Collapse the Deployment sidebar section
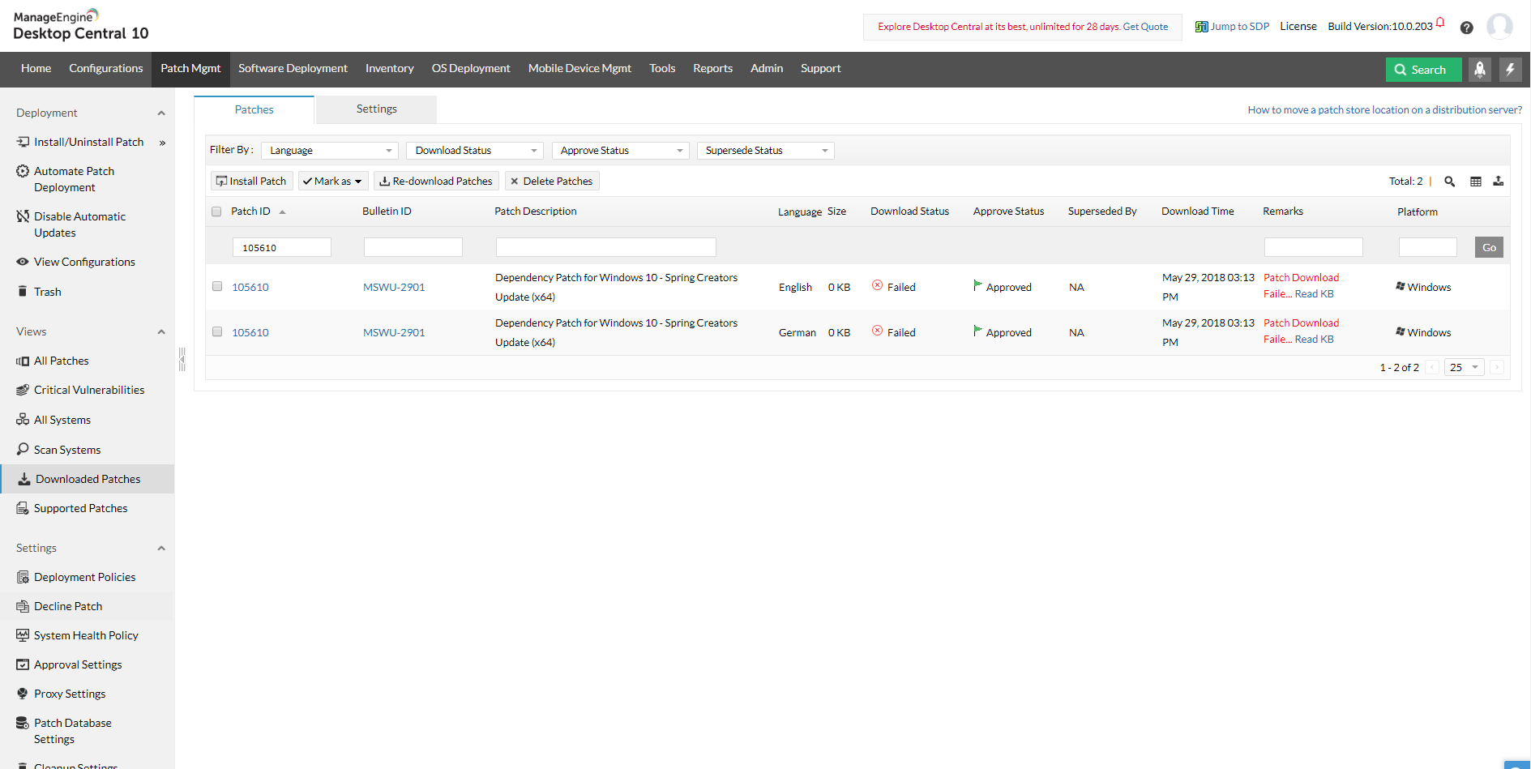 point(161,113)
